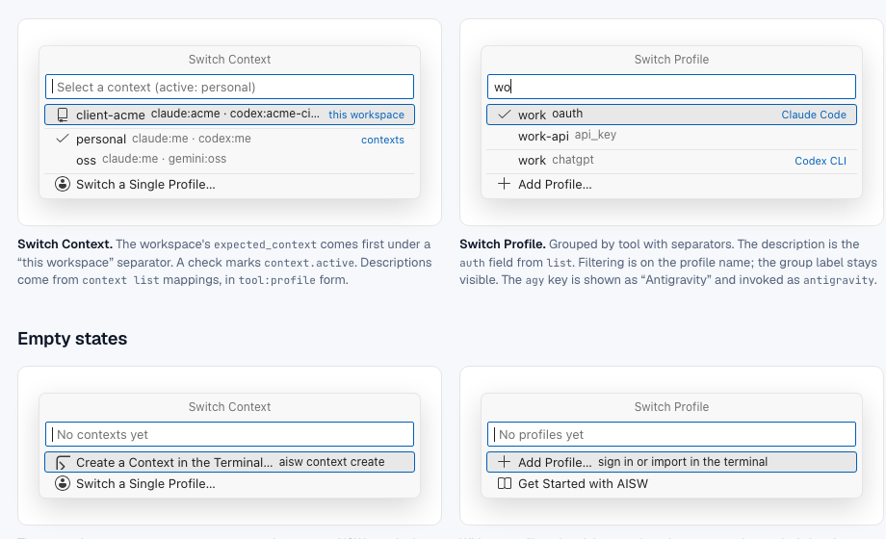This screenshot has width=886, height=539.
Task: Click the terminal icon for Create a Context
Action: [63, 463]
